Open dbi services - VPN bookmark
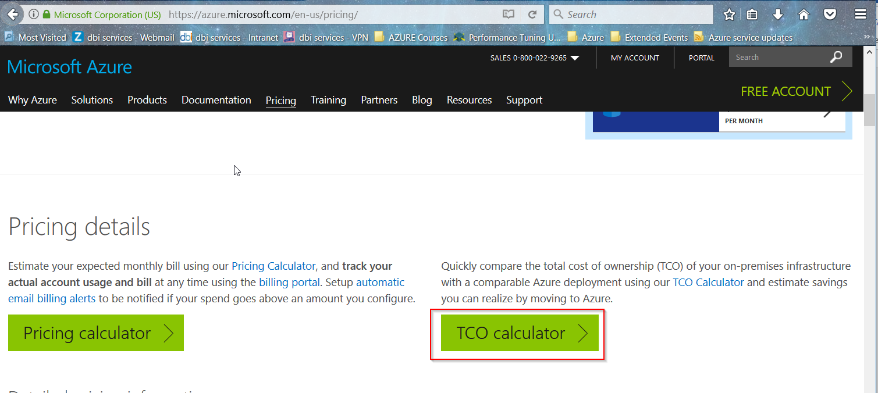 (326, 37)
